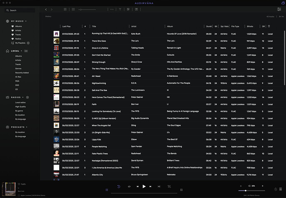Image resolution: width=286 pixels, height=198 pixels.
Task: Click Kate Bush album art thumbnail
Action: point(56,34)
